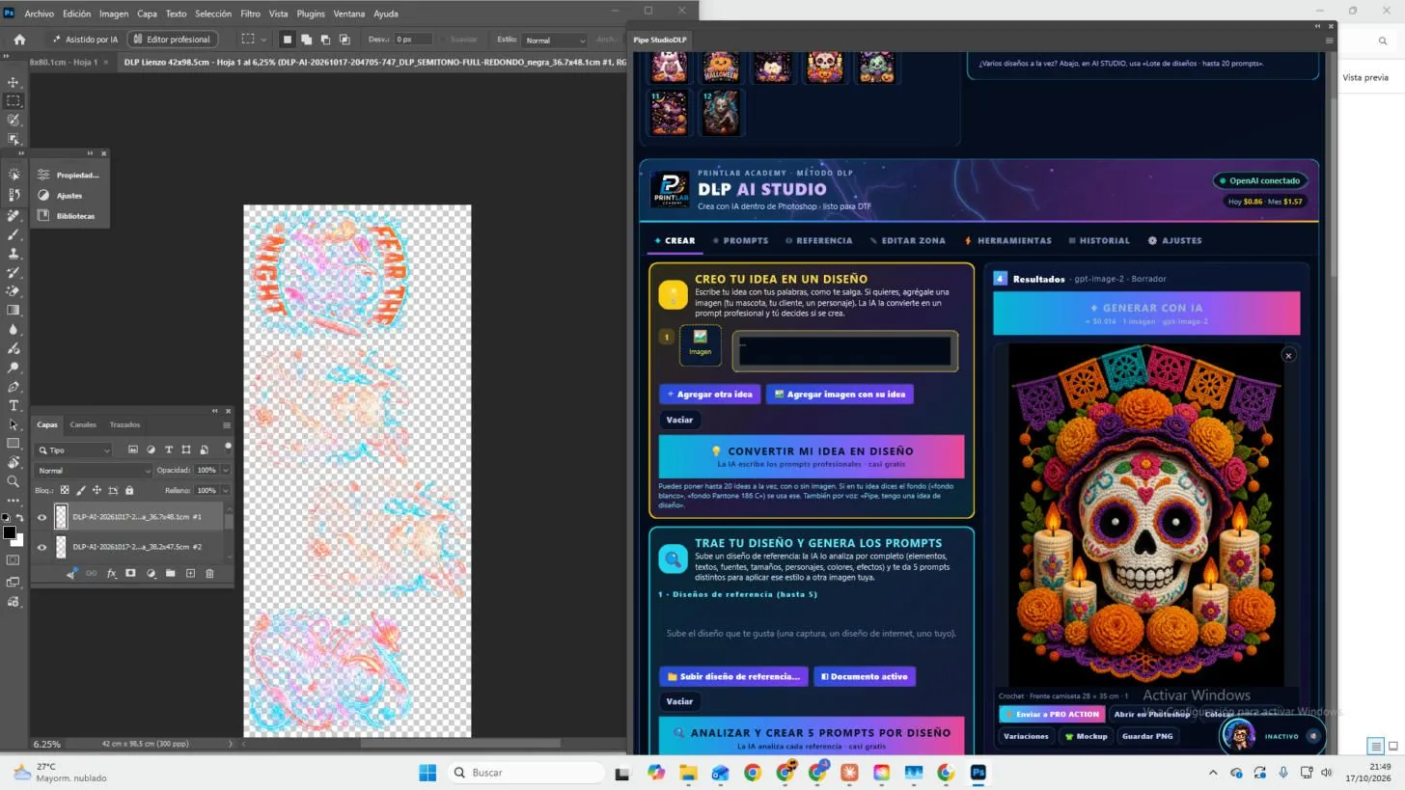The width and height of the screenshot is (1405, 790).
Task: Open the Estilo Normal dropdown in options bar
Action: (x=554, y=40)
